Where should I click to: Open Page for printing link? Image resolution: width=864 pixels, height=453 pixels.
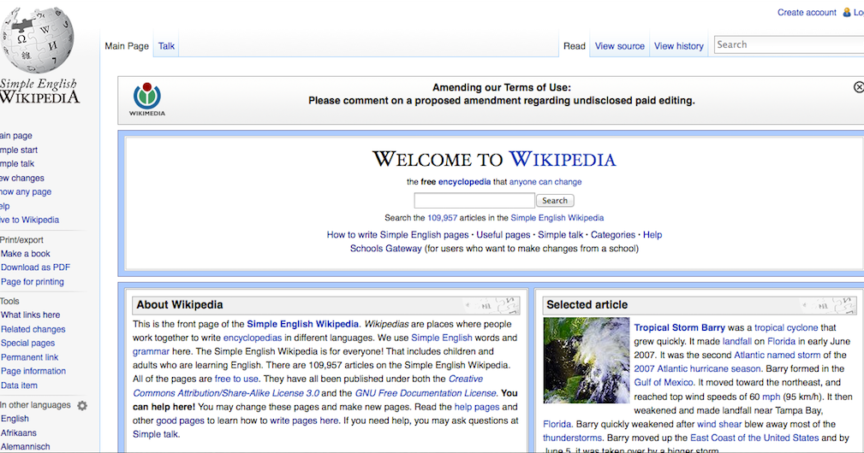click(x=32, y=281)
